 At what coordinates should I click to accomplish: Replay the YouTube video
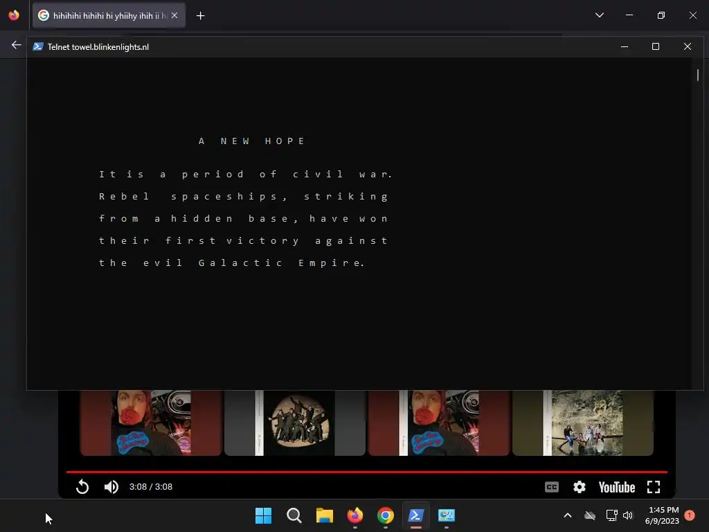[x=82, y=487]
